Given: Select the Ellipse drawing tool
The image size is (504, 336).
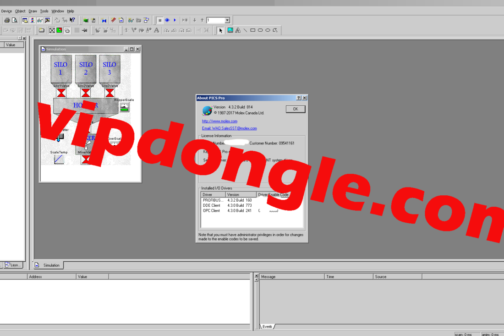Looking at the screenshot, I should [x=267, y=30].
